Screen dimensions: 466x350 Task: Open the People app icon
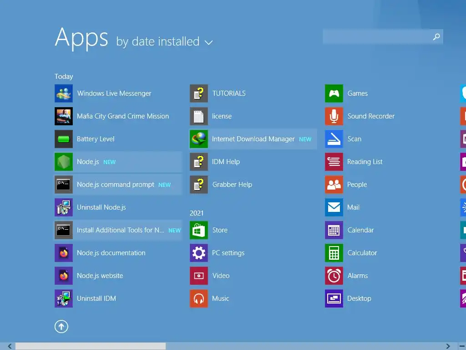pyautogui.click(x=334, y=185)
